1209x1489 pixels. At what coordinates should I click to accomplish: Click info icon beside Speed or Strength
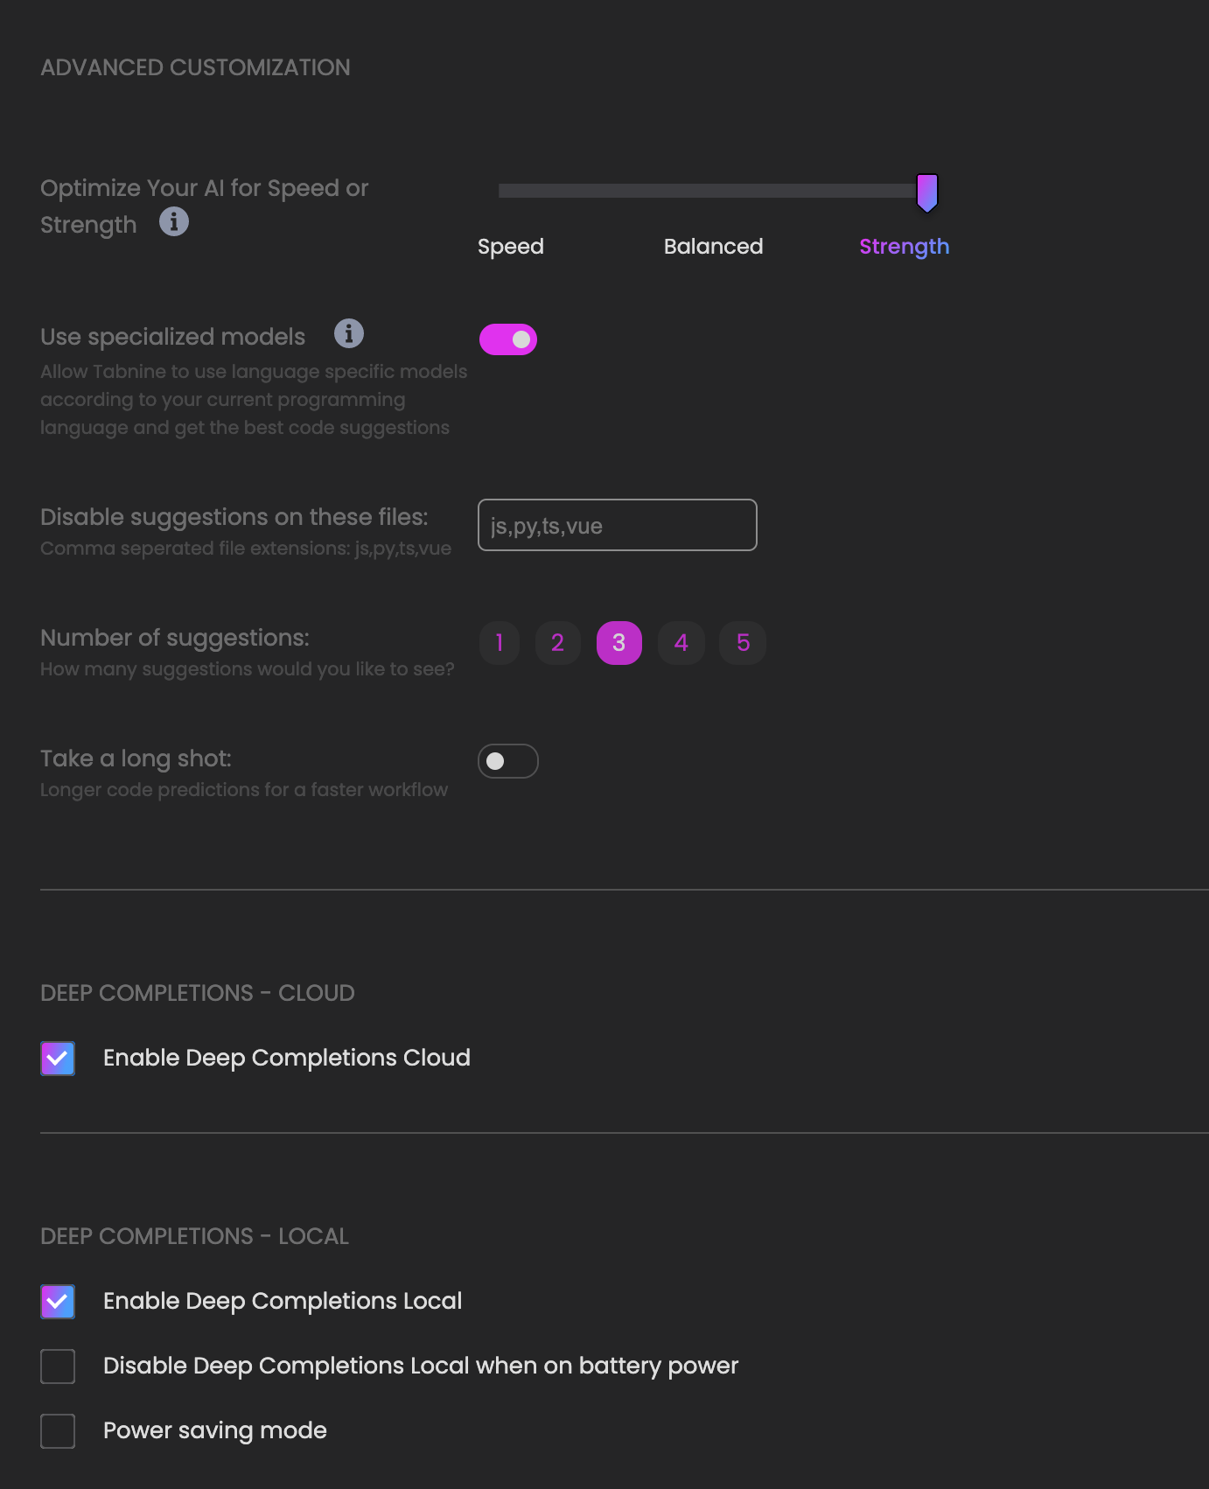tap(174, 222)
